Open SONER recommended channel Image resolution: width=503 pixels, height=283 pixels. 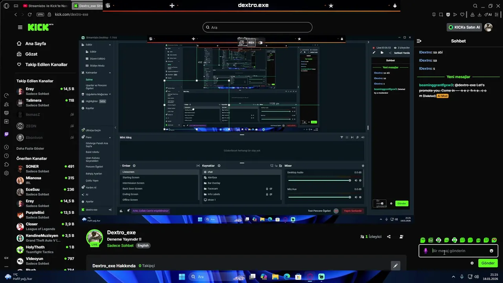pyautogui.click(x=45, y=169)
